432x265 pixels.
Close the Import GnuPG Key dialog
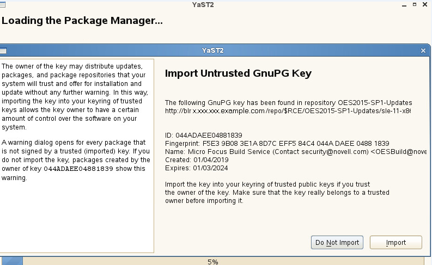point(423,51)
